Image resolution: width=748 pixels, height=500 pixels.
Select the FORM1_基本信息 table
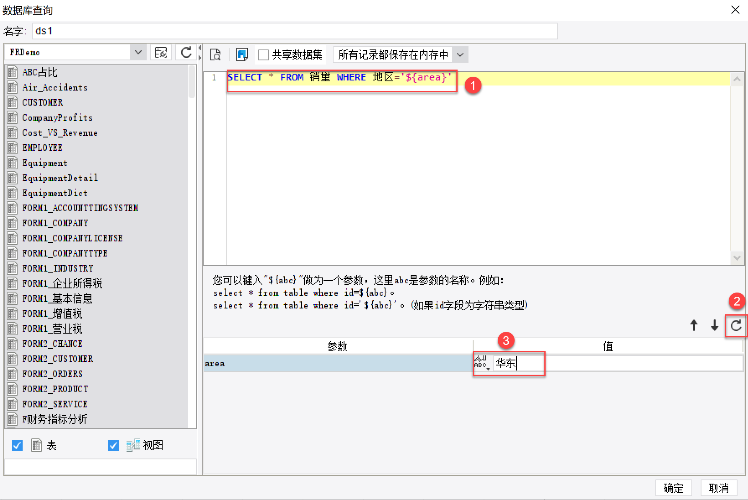coord(57,298)
